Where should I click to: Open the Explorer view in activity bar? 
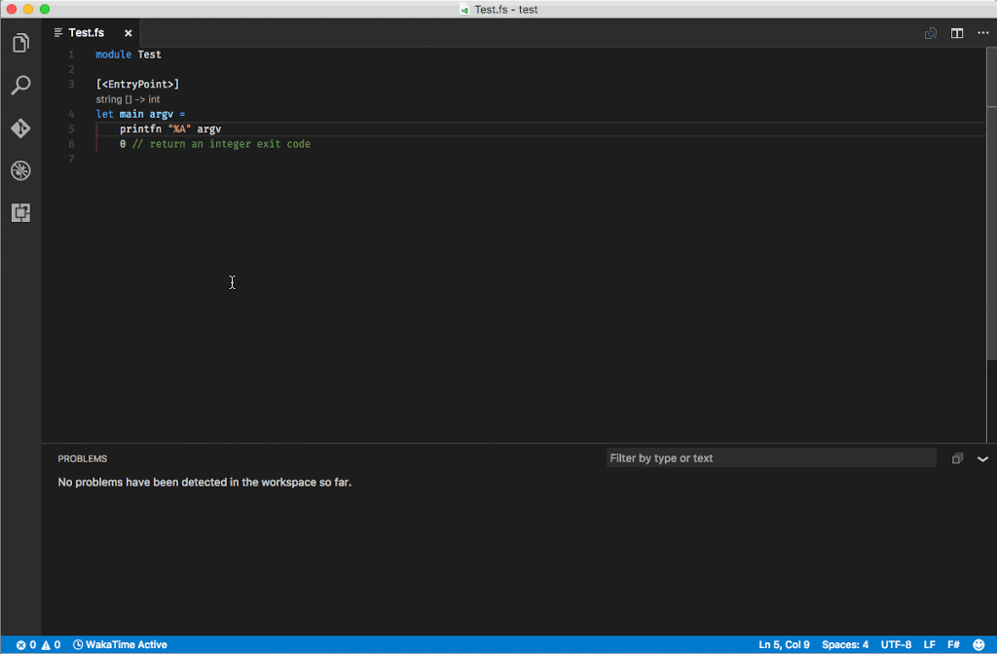pos(20,43)
